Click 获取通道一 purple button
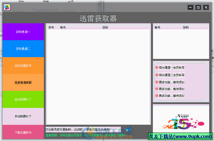 point(23,32)
